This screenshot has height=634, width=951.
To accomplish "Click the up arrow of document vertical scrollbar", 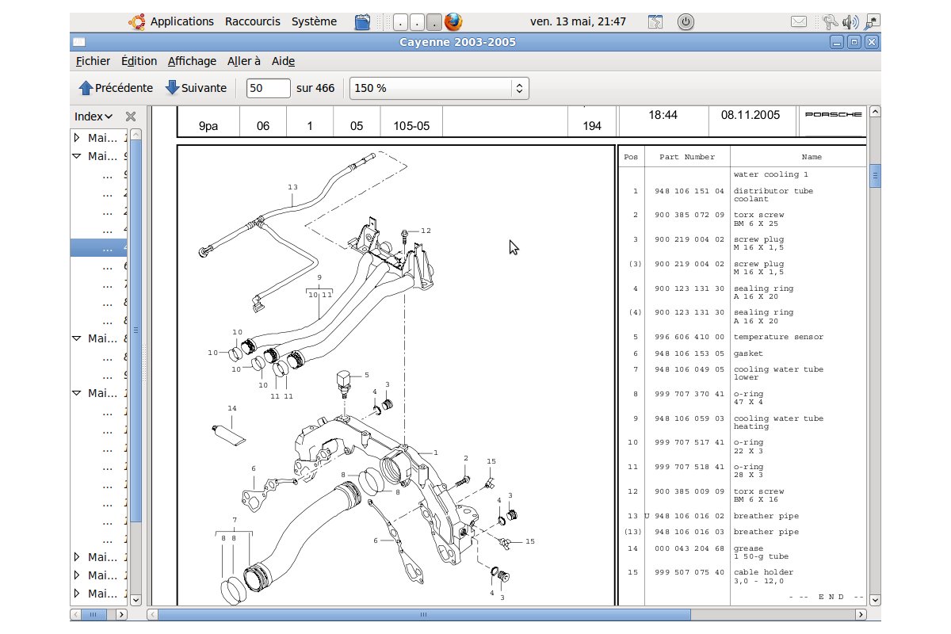I will point(875,112).
